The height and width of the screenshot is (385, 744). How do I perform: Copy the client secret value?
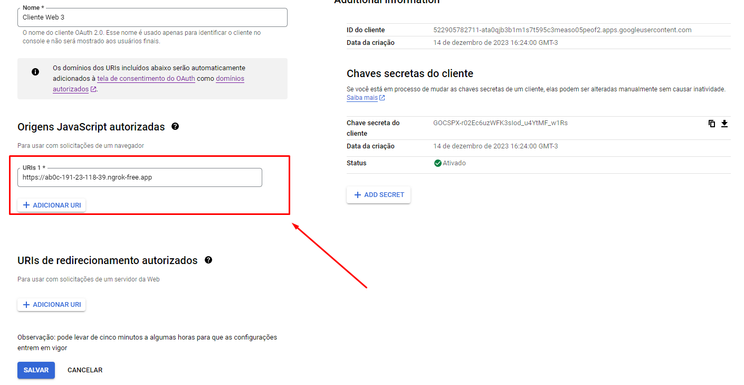point(712,124)
